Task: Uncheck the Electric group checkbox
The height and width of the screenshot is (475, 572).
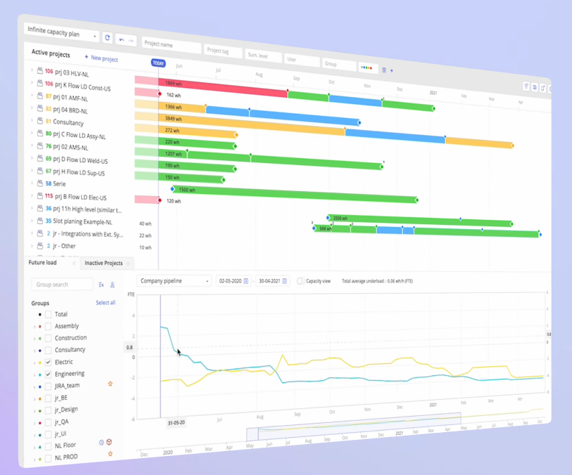Action: click(x=48, y=362)
